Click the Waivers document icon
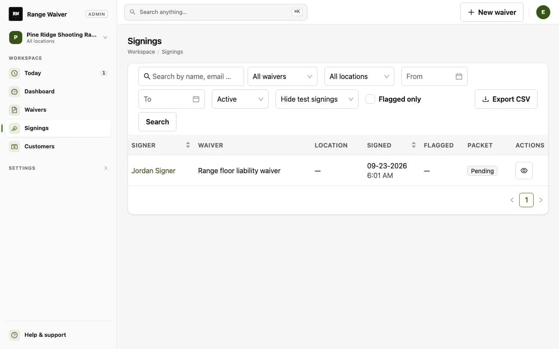559x349 pixels. tap(14, 110)
